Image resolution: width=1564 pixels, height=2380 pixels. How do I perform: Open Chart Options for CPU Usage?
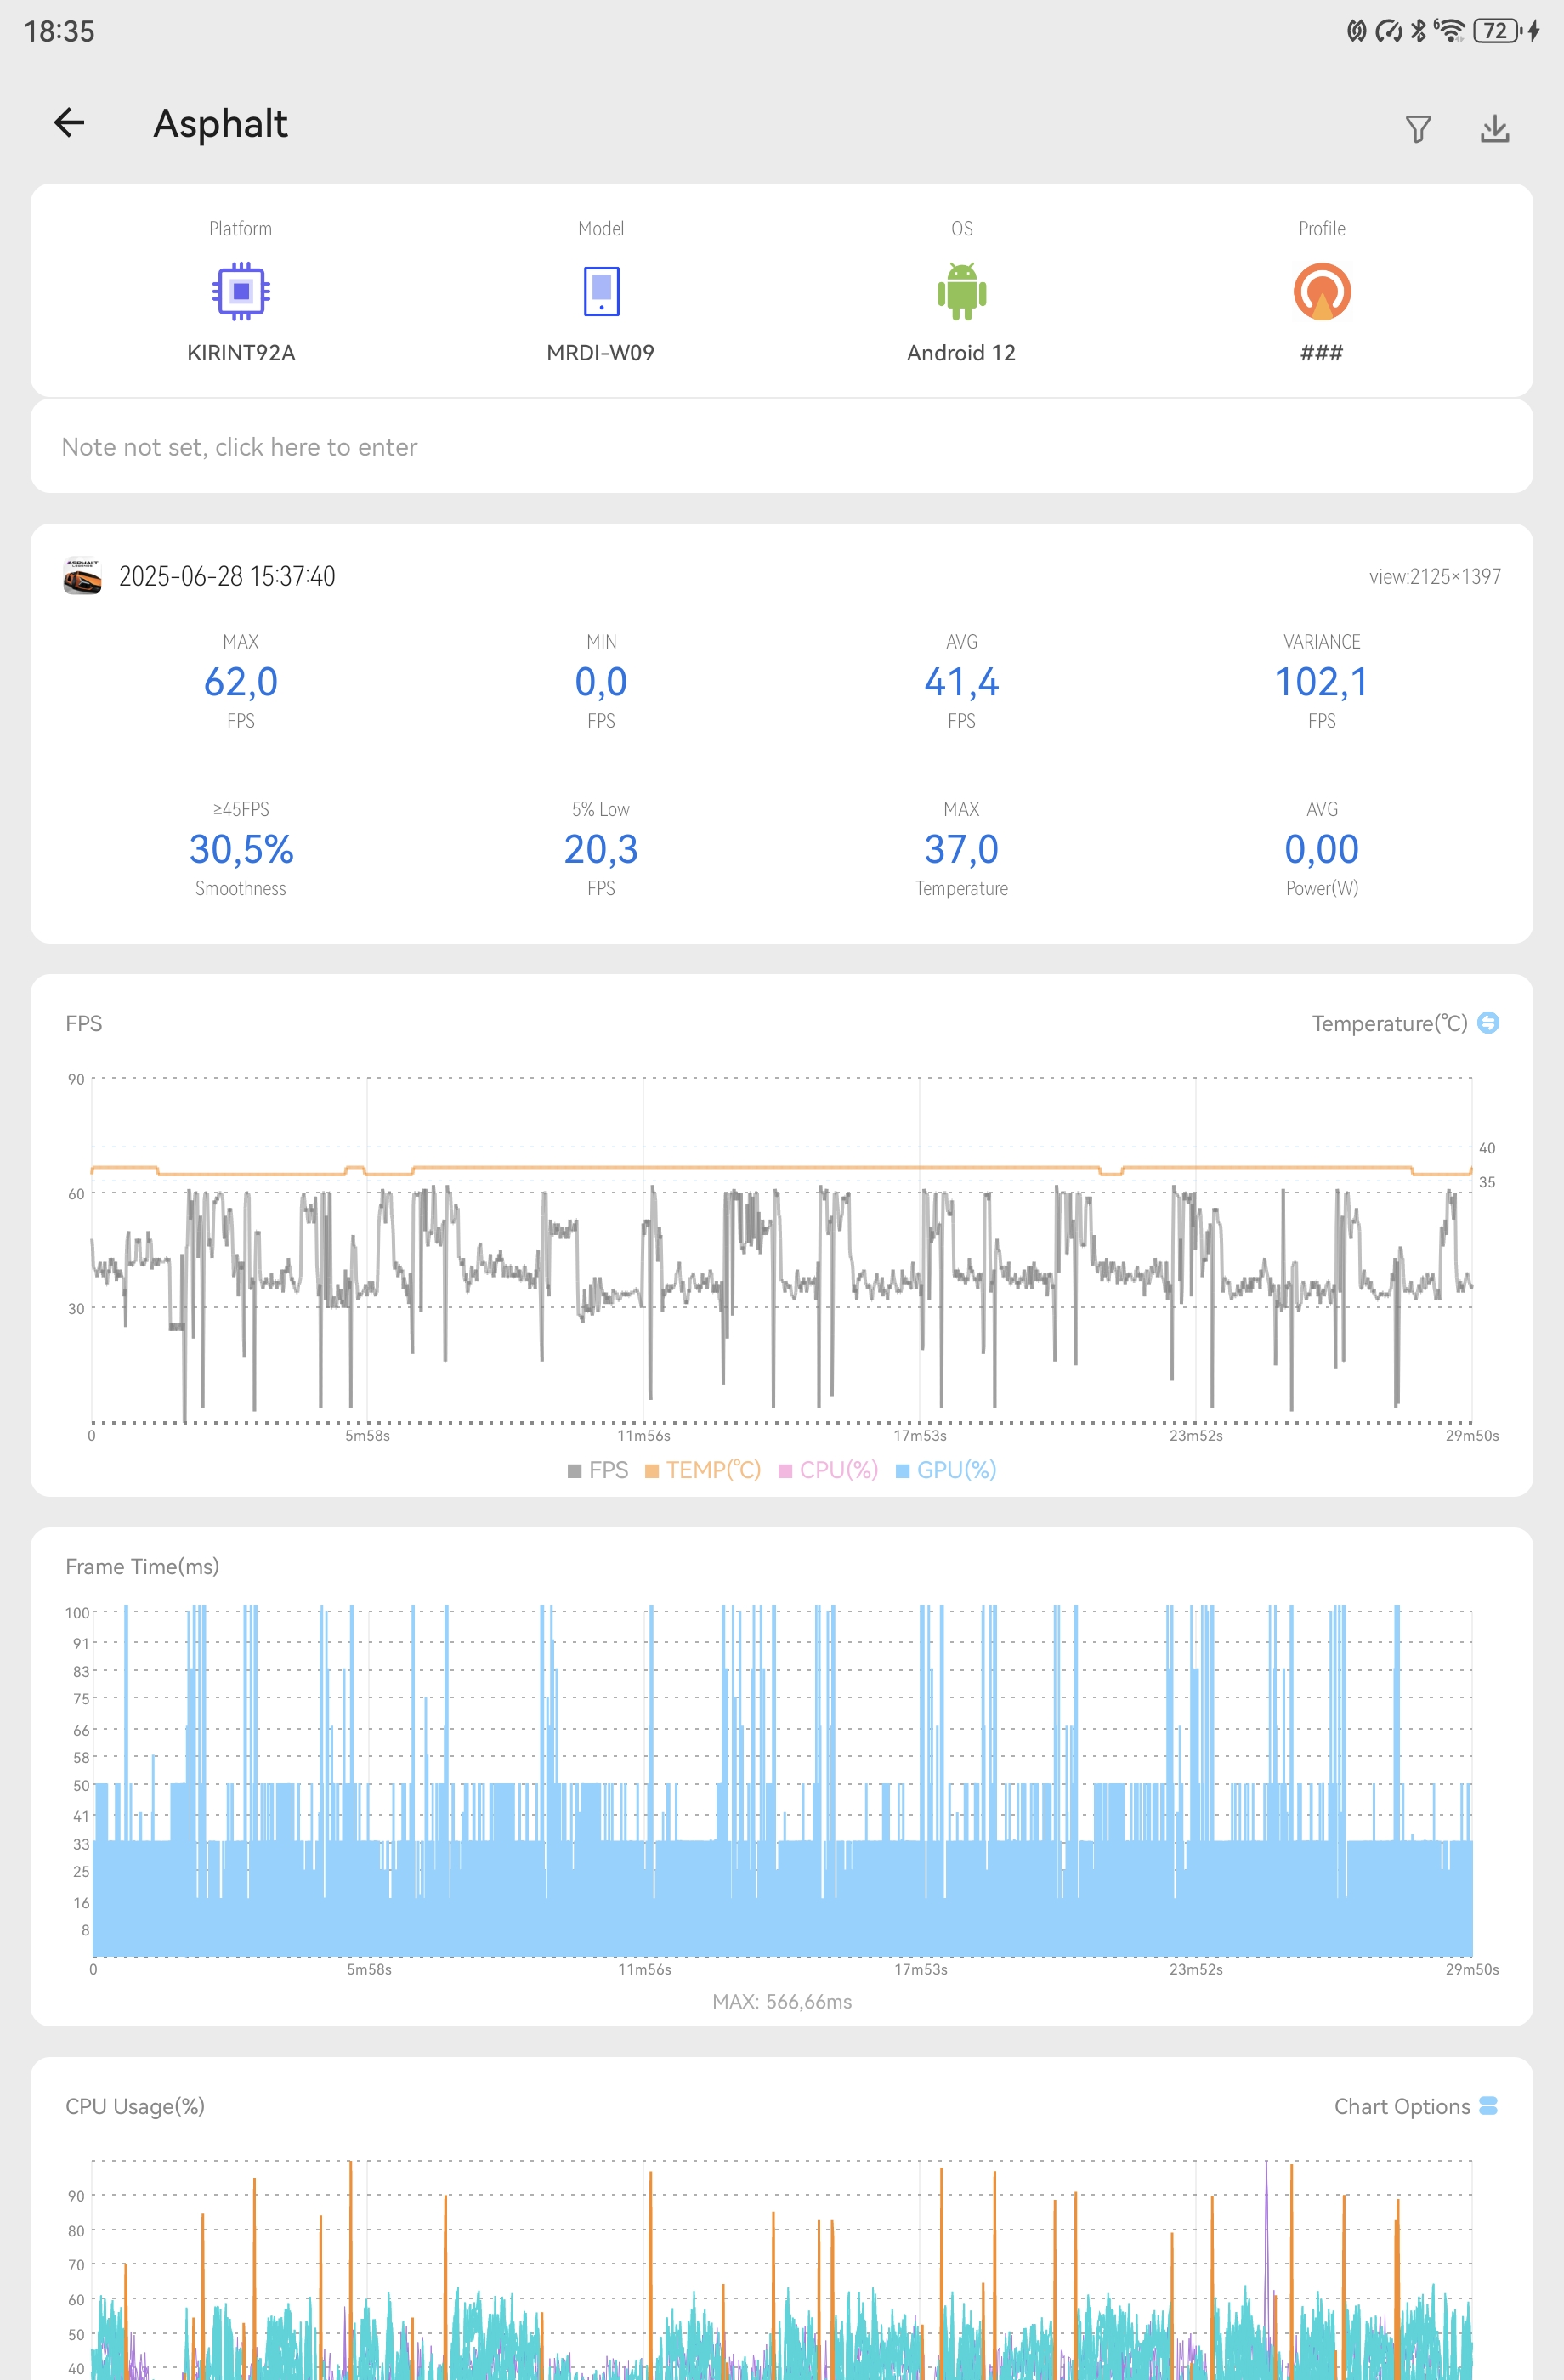1415,2106
